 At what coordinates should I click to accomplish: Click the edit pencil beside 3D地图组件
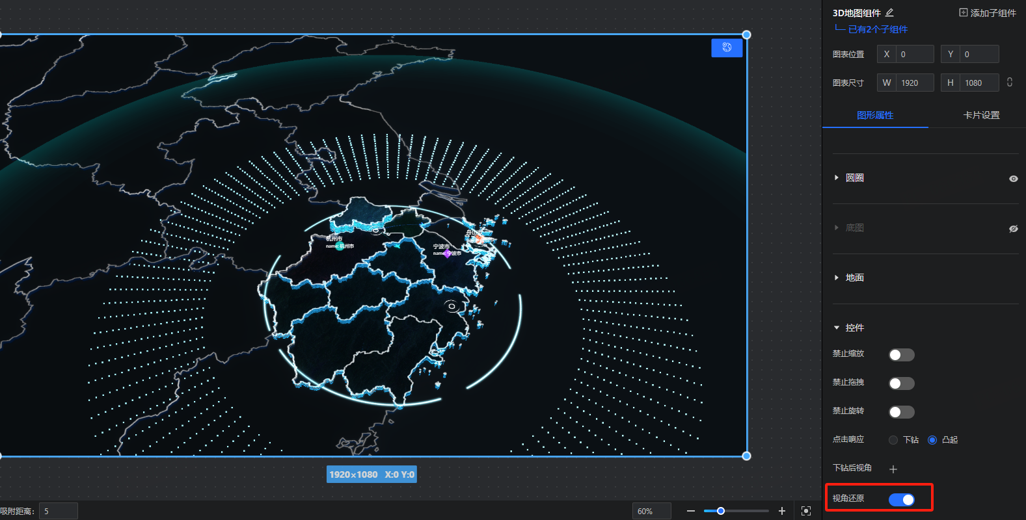(x=889, y=13)
